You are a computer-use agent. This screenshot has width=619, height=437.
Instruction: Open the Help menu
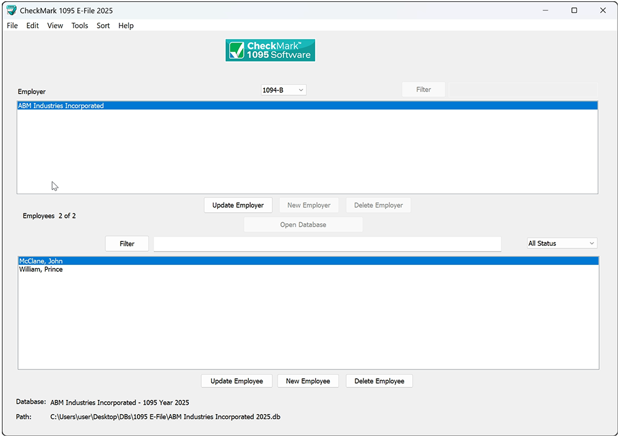(126, 25)
